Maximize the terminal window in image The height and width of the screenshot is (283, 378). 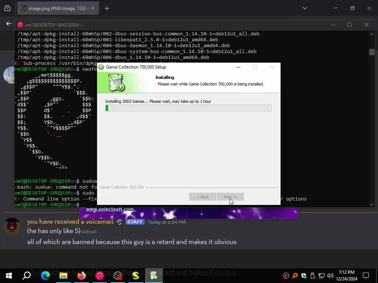(350, 25)
